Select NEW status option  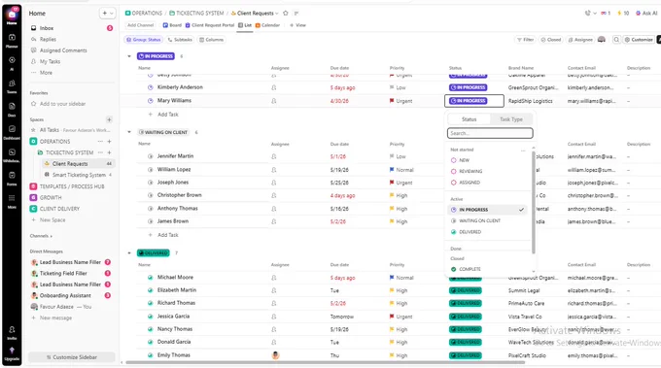(487, 160)
